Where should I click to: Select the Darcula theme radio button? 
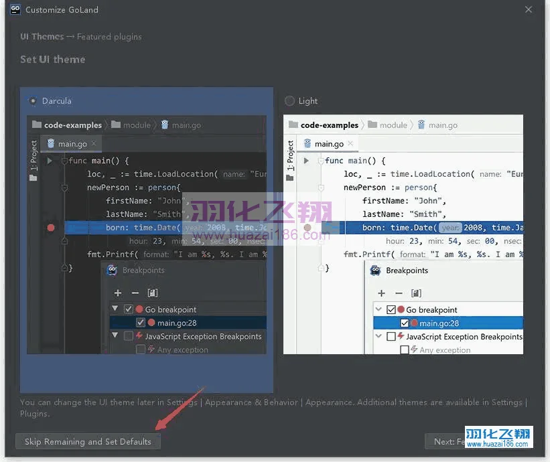pos(33,101)
